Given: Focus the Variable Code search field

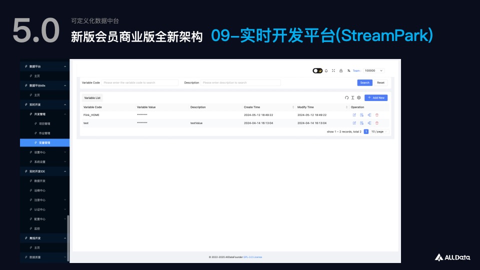Looking at the screenshot, I should [140, 82].
